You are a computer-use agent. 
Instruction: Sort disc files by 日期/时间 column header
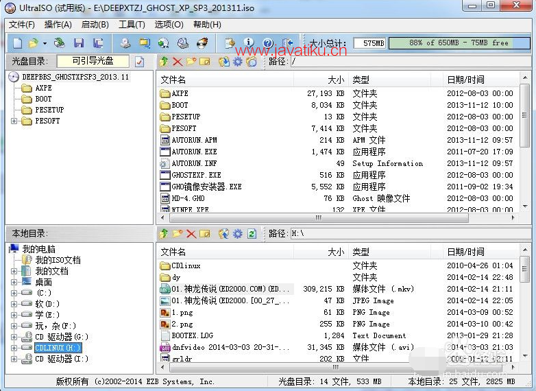coord(480,80)
